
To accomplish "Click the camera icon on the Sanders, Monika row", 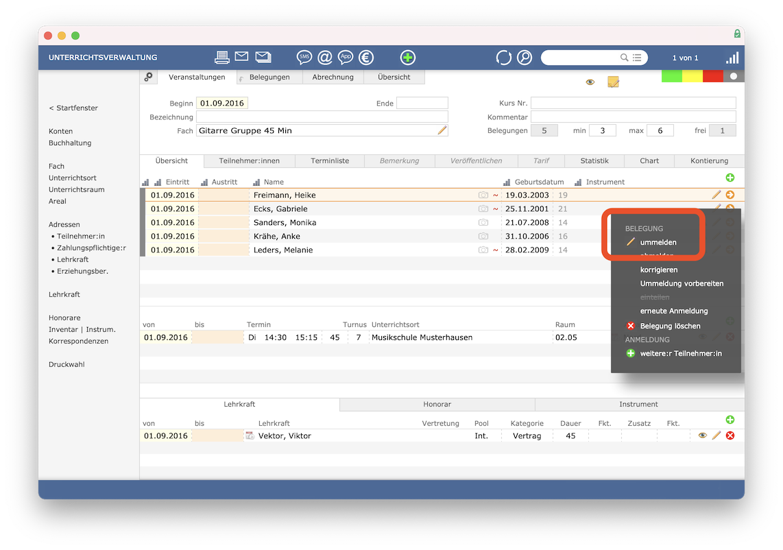I will pyautogui.click(x=483, y=222).
